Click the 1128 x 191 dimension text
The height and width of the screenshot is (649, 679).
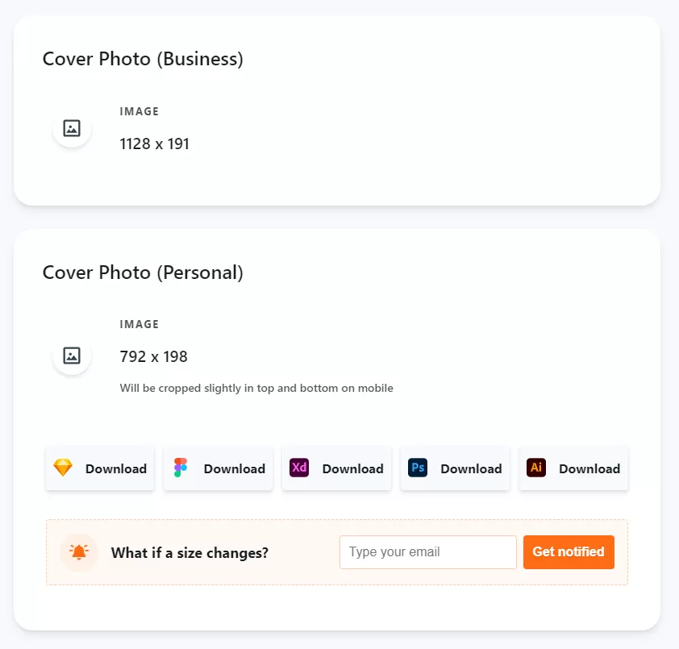(x=155, y=144)
